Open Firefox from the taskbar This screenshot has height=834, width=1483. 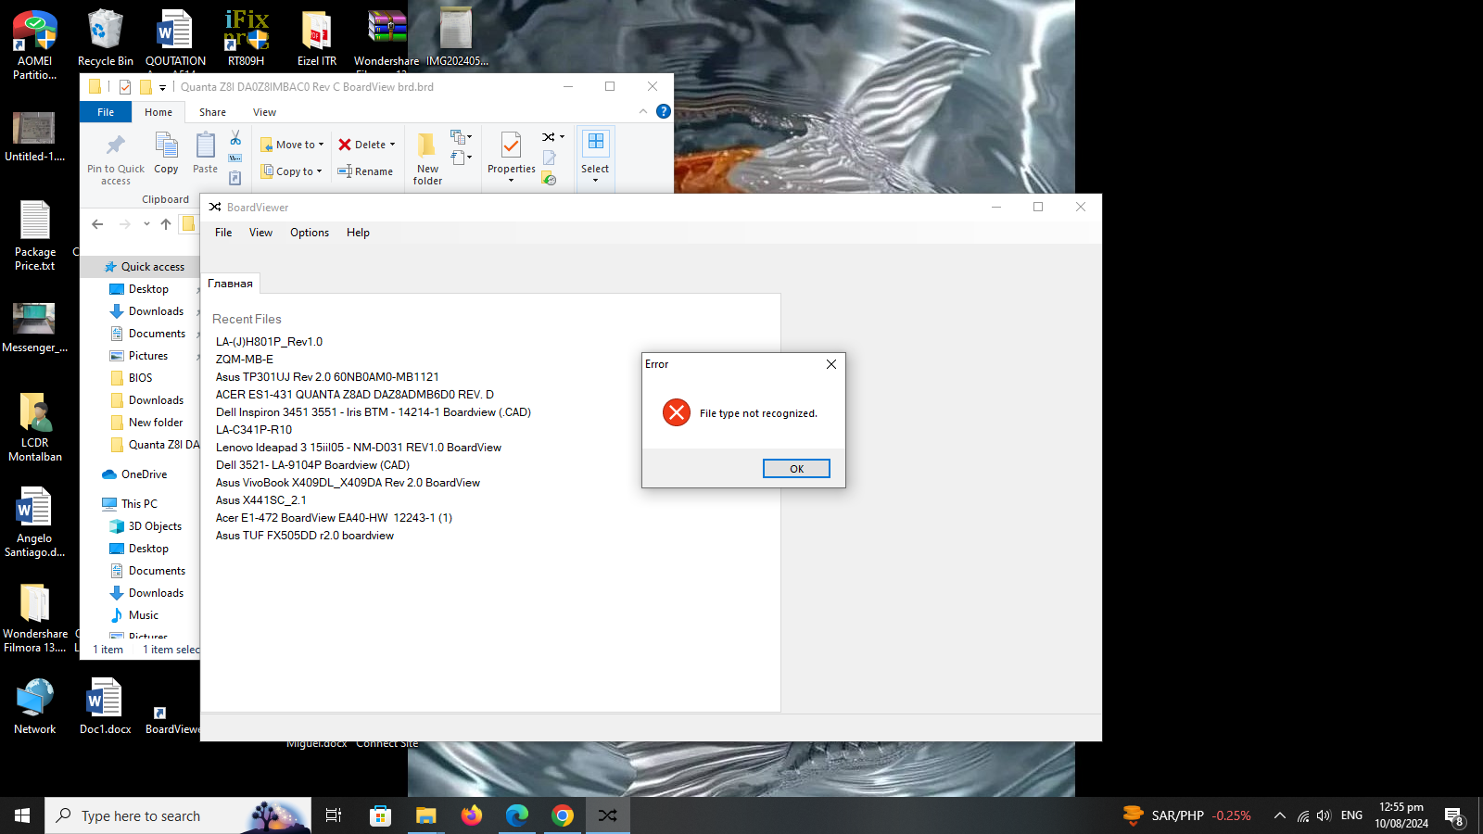(472, 815)
